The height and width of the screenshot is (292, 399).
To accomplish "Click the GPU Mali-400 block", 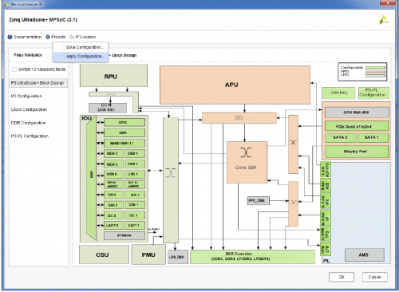I will 357,112.
